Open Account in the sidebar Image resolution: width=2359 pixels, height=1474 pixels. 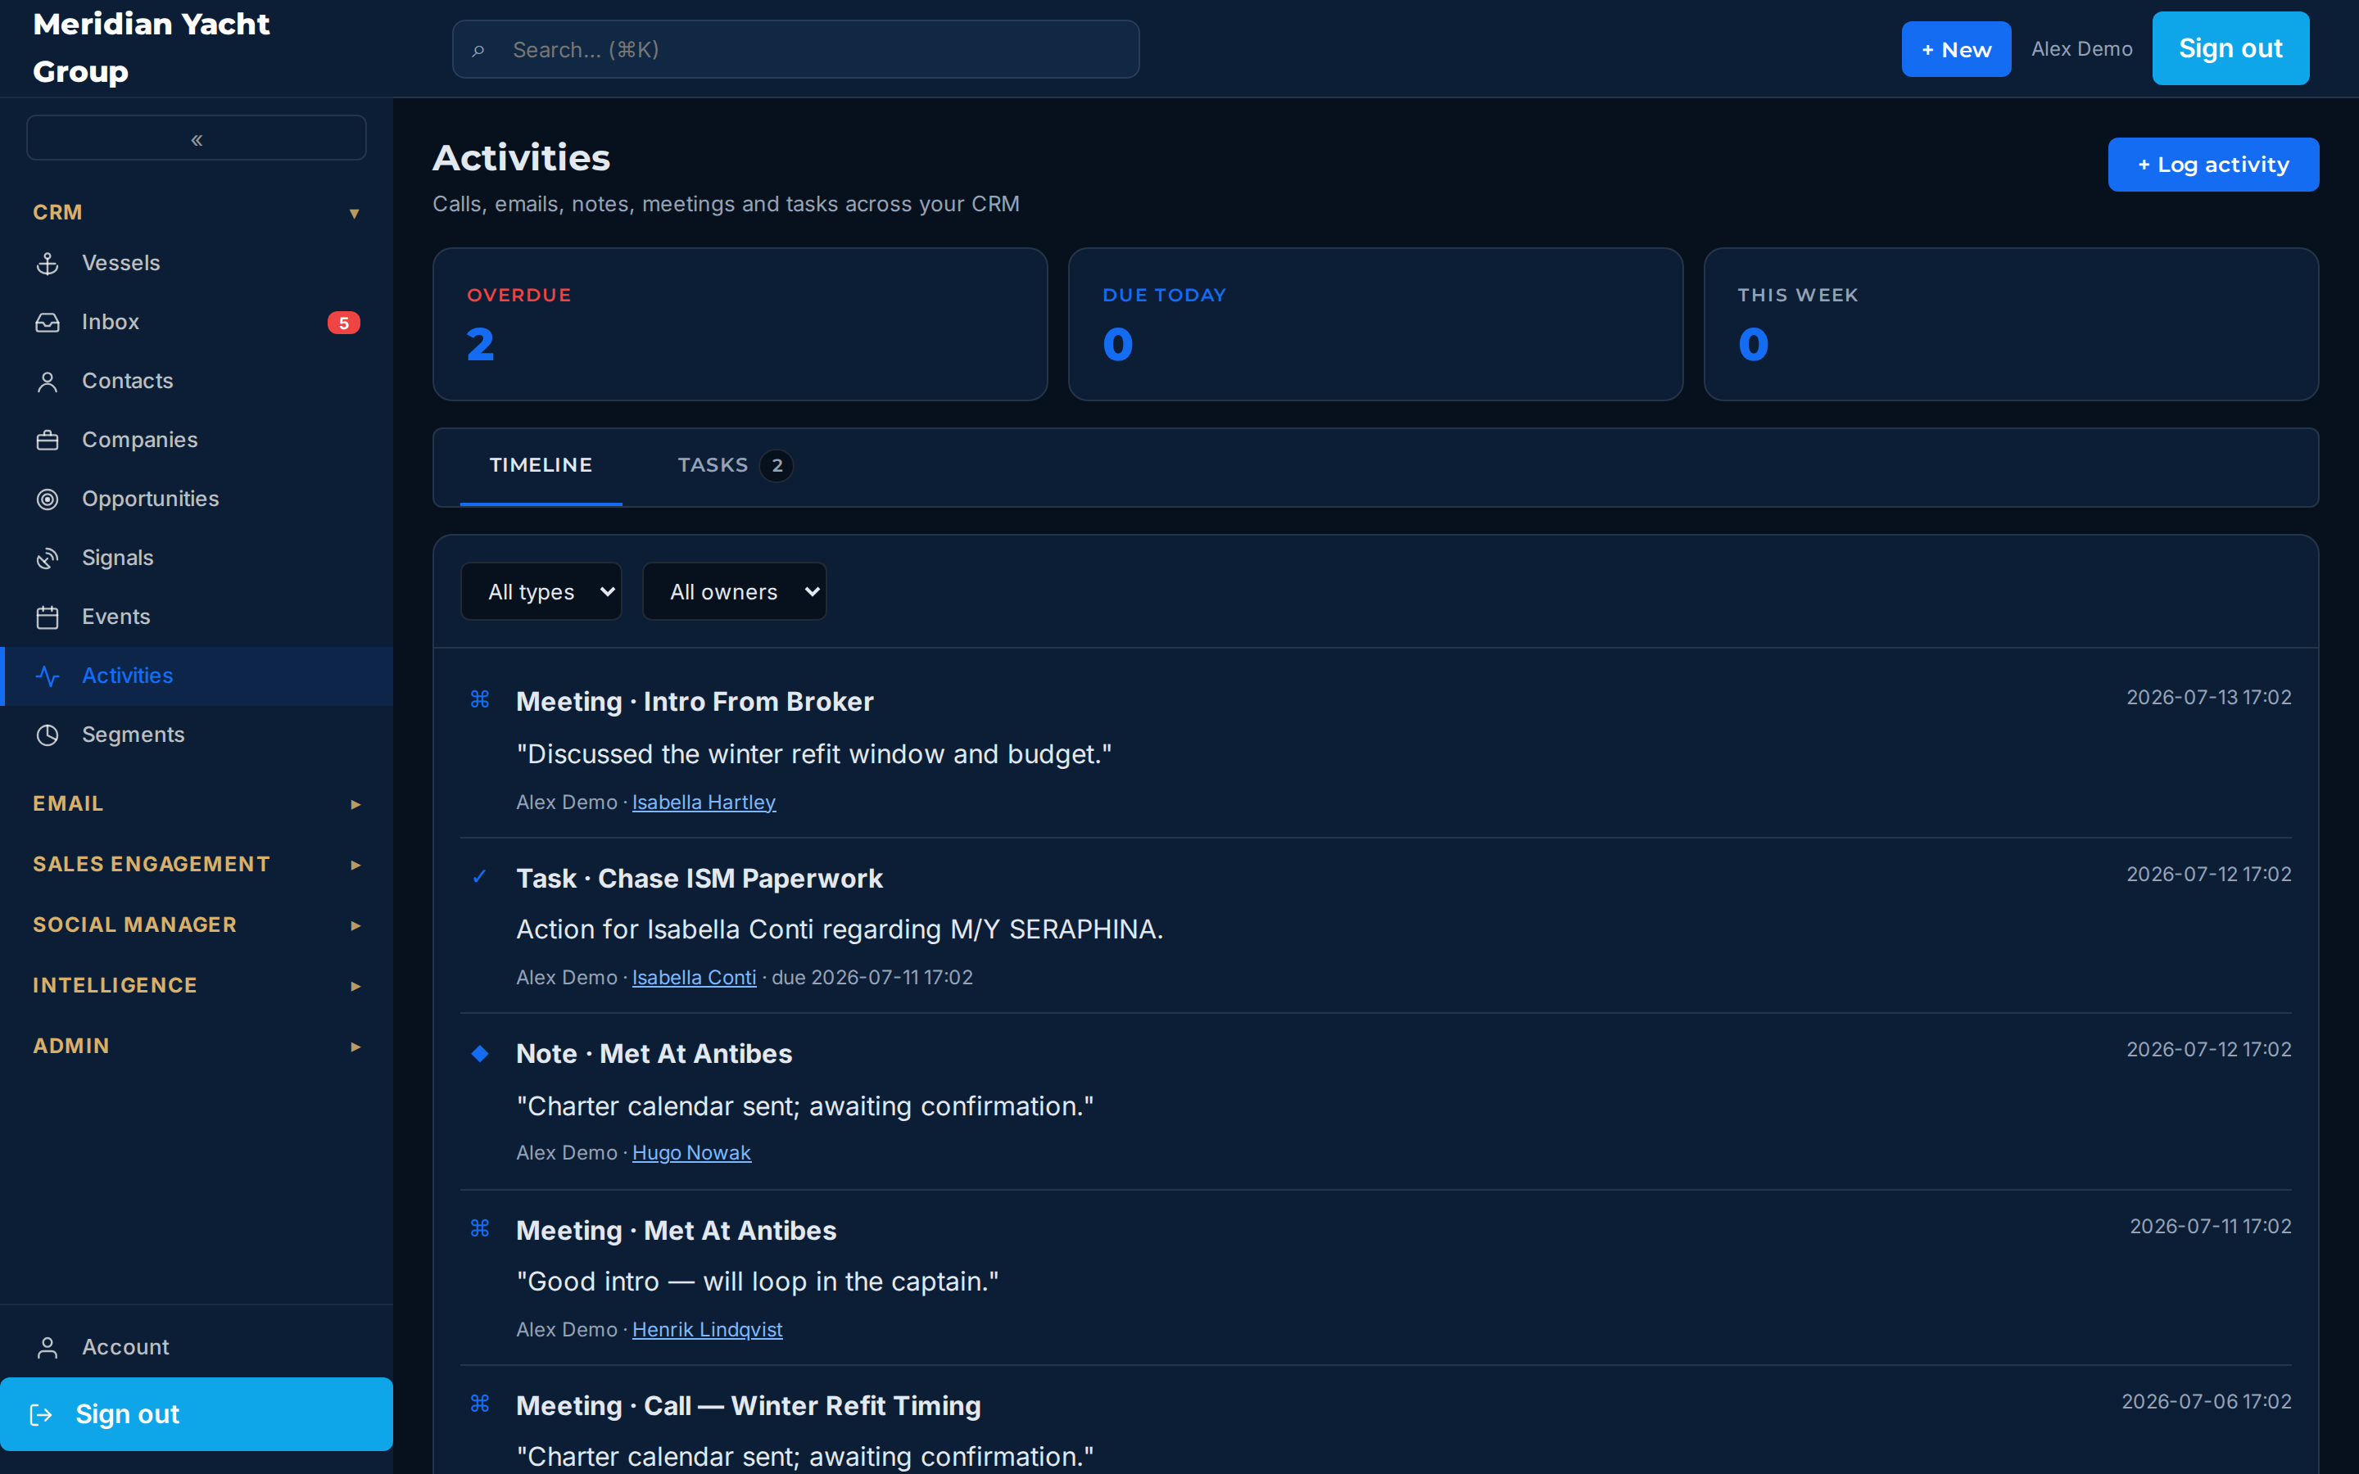tap(197, 1347)
